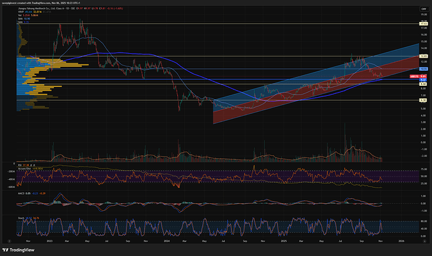Click the TradingView logo in bottom-left corner

(19, 249)
